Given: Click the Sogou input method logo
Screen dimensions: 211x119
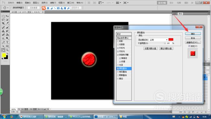Looking at the screenshot, I should point(43,8).
